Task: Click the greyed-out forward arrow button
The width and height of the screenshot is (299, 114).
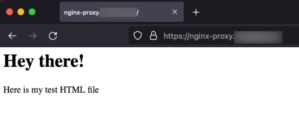Action: point(32,36)
